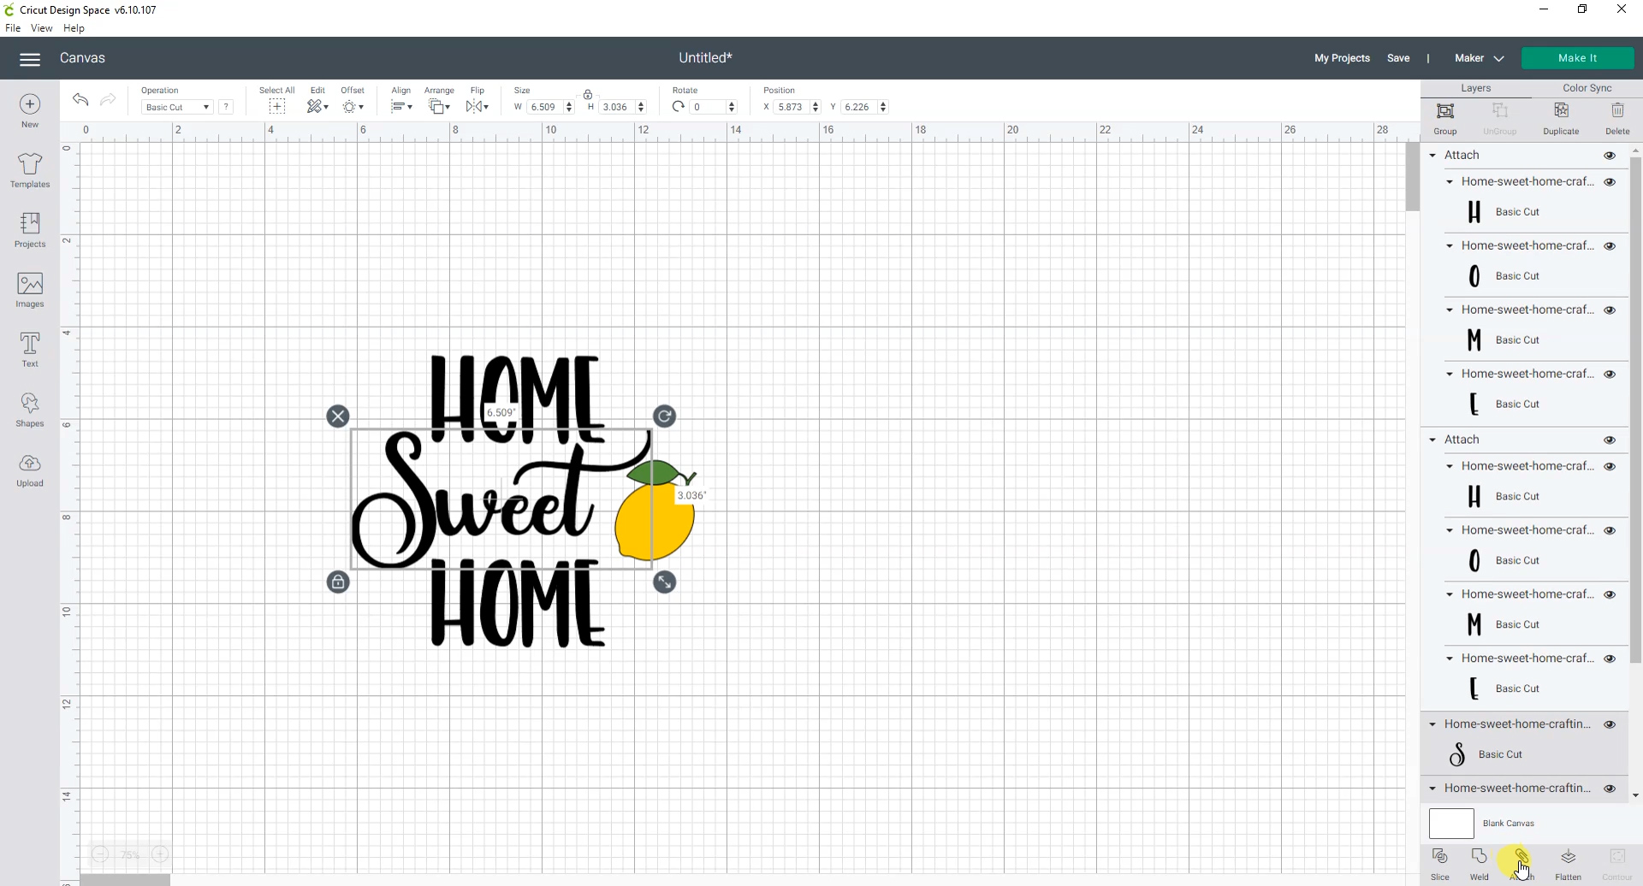Image resolution: width=1643 pixels, height=886 pixels.
Task: Open the Maker machine dropdown
Action: (x=1480, y=58)
